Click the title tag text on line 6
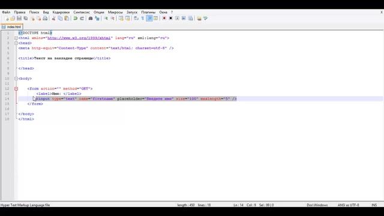This screenshot has height=216, width=384. 64,58
